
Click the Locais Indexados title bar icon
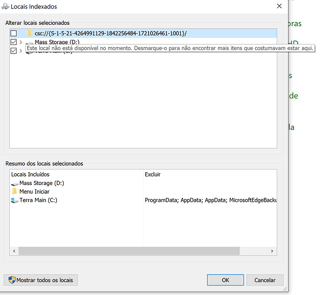[6, 6]
